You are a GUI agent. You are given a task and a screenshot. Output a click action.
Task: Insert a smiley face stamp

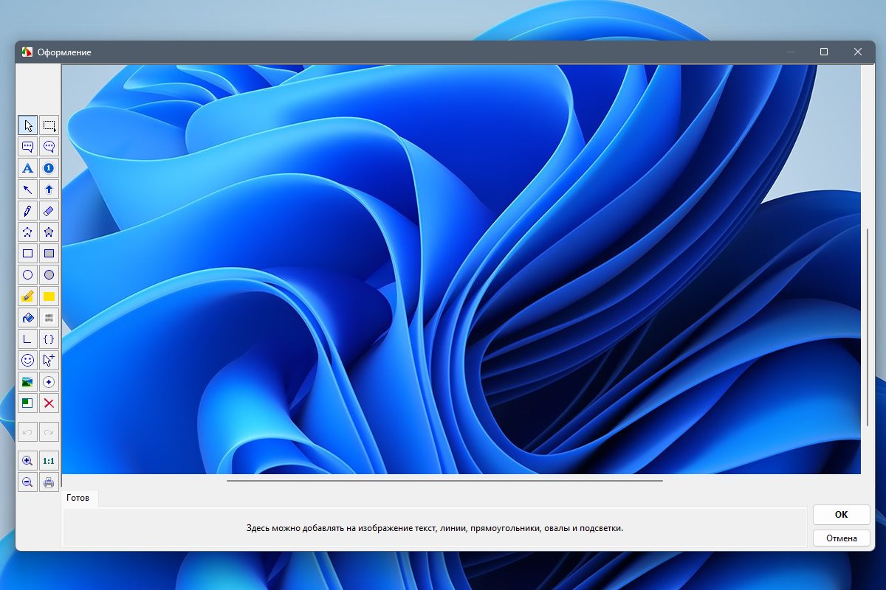pyautogui.click(x=27, y=361)
